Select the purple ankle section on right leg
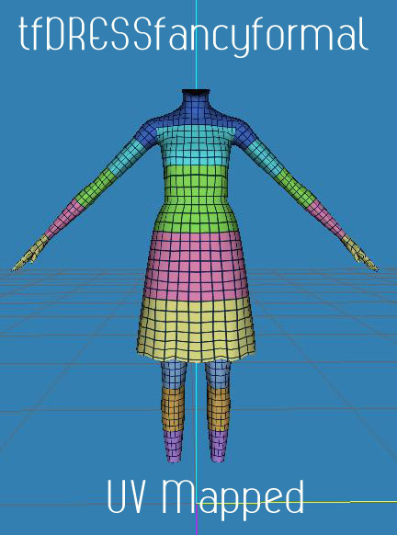397x535 pixels. click(219, 446)
